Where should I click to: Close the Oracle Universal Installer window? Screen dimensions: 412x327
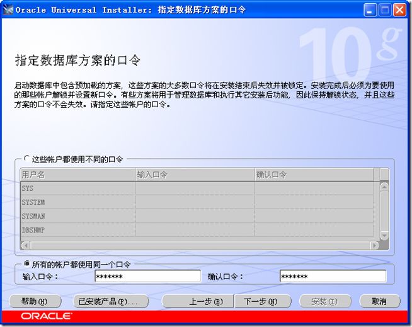pyautogui.click(x=399, y=10)
